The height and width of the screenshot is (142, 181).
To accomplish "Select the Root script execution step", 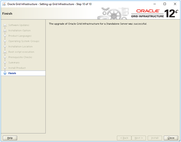I will (21, 52).
